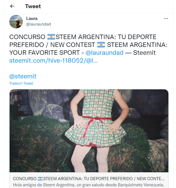Screen dimensions: 176x188
Task: Open Laura's profile picture avatar
Action: (16, 22)
